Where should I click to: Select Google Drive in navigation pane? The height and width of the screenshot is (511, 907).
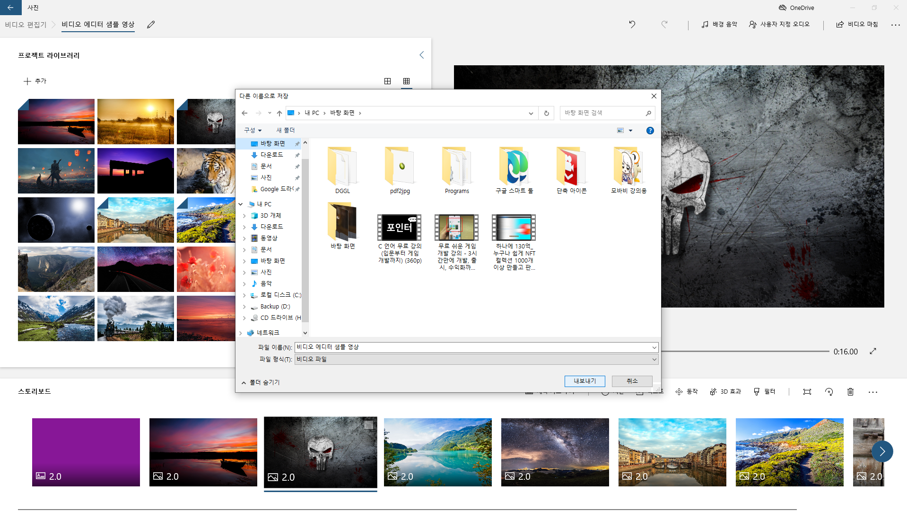277,189
